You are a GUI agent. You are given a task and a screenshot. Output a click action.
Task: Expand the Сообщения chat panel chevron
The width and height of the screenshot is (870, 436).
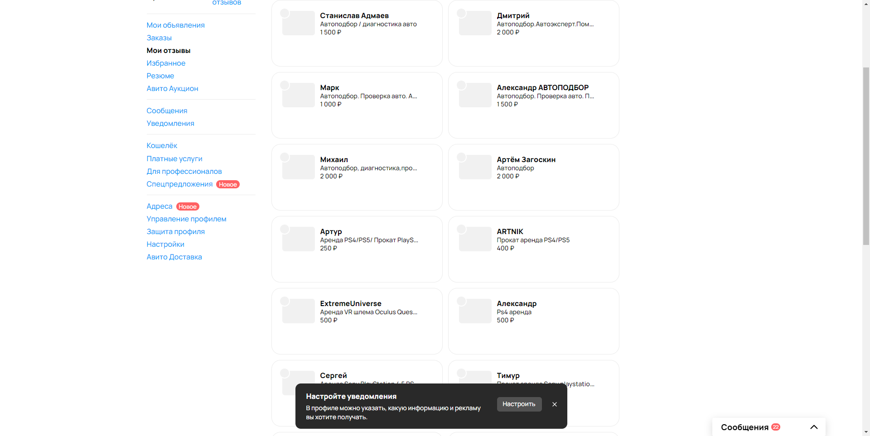pyautogui.click(x=814, y=427)
